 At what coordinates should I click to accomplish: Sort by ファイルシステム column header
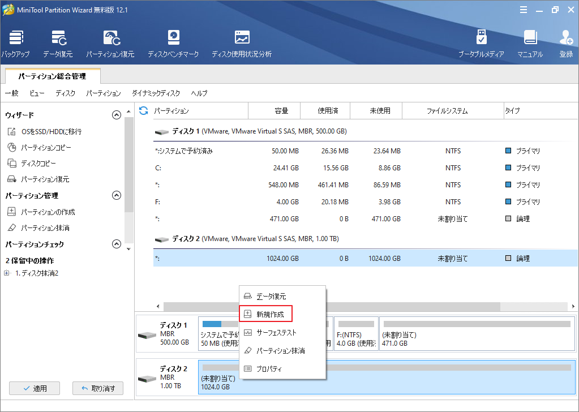[x=453, y=111]
